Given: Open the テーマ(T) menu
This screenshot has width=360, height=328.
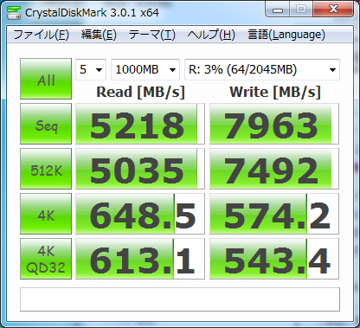Looking at the screenshot, I should pos(152,35).
